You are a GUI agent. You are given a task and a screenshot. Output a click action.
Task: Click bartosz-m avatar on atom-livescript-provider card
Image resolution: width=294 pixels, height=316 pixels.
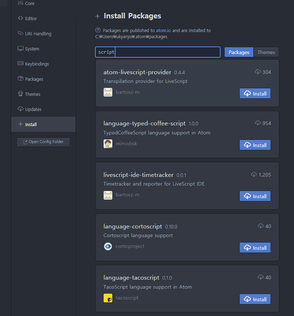[x=108, y=92]
